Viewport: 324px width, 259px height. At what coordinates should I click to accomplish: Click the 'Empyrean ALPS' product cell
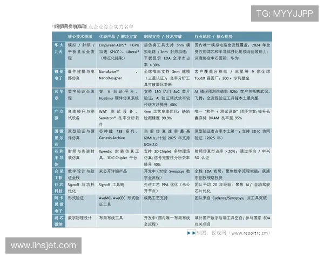(119, 54)
